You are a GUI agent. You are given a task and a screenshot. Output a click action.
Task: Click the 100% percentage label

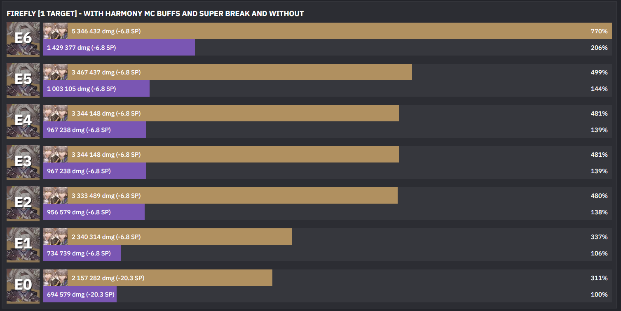[599, 295]
